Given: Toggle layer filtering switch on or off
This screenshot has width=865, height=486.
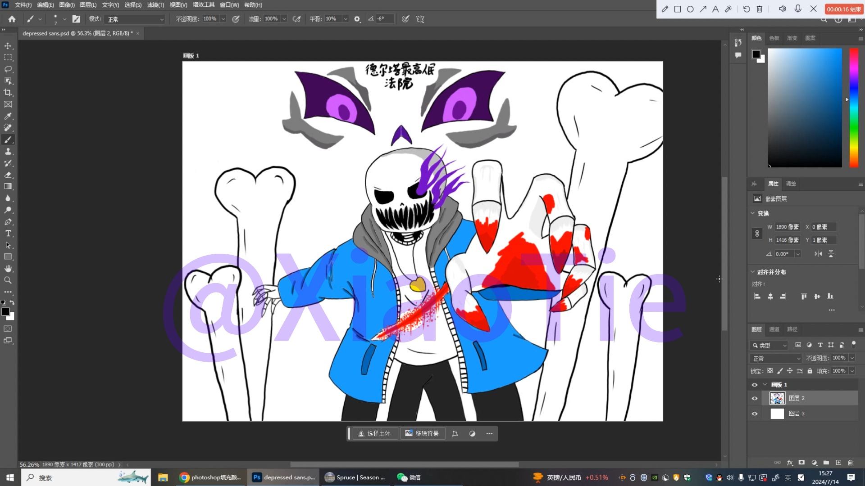Looking at the screenshot, I should pos(854,344).
